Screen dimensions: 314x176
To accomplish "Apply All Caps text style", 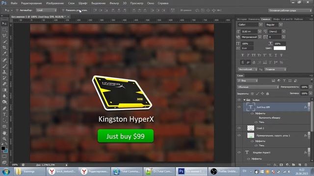I will point(254,55).
